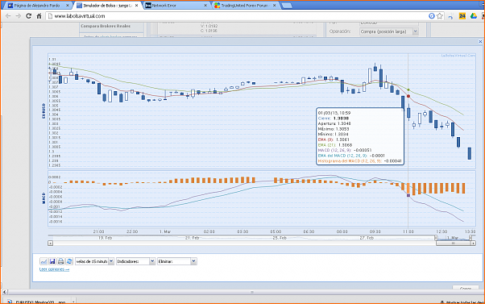Click the print chart icon
Image resolution: width=485 pixels, height=304 pixels.
(61, 261)
